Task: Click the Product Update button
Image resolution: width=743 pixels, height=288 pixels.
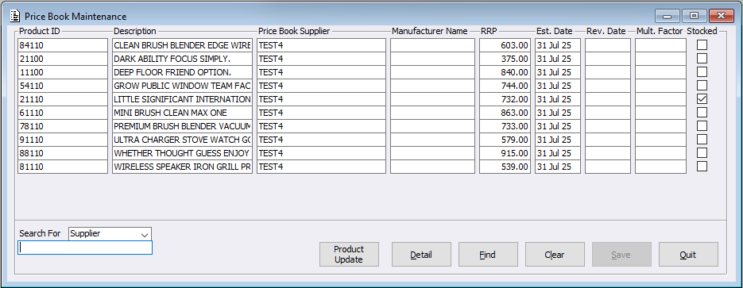Action: pyautogui.click(x=349, y=255)
